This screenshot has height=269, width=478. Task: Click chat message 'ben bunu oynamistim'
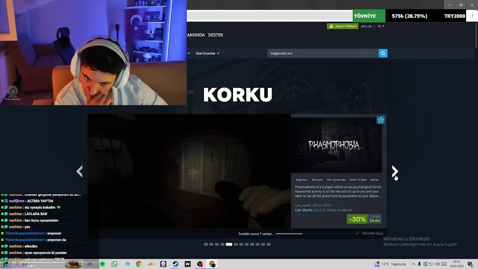click(41, 220)
